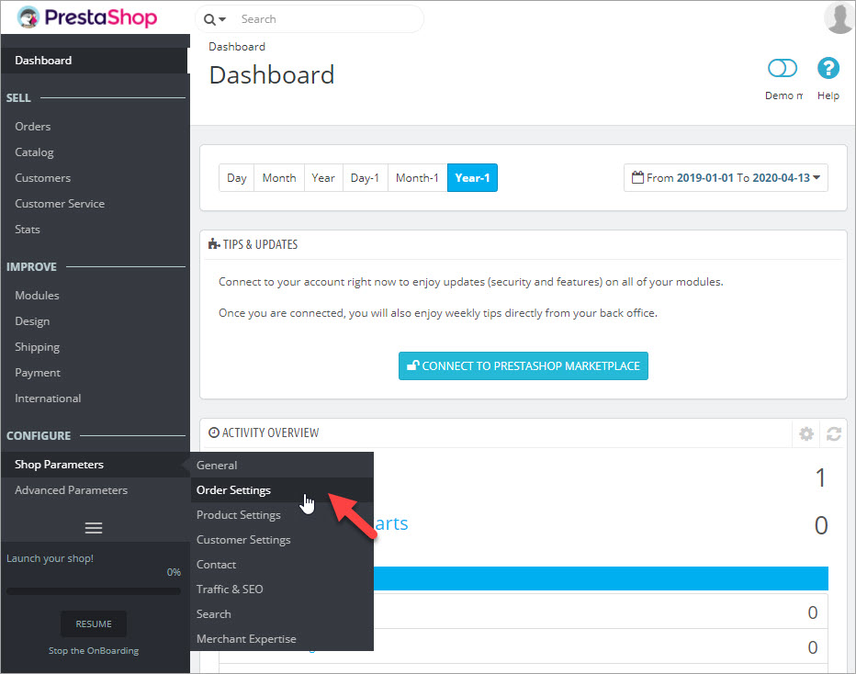Open International in the sidebar
The height and width of the screenshot is (674, 856).
coord(48,399)
